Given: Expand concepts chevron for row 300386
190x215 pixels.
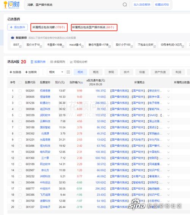Looking at the screenshot, I should pyautogui.click(x=168, y=195).
